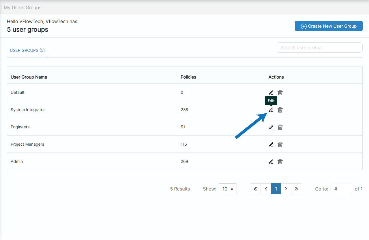Screen dimensions: 369x240
Task: Delete the Admin user group
Action: [280, 161]
